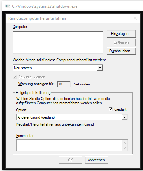The image size is (143, 171).
Task: Expand the Option reason dropdown arrow
Action: (125, 117)
